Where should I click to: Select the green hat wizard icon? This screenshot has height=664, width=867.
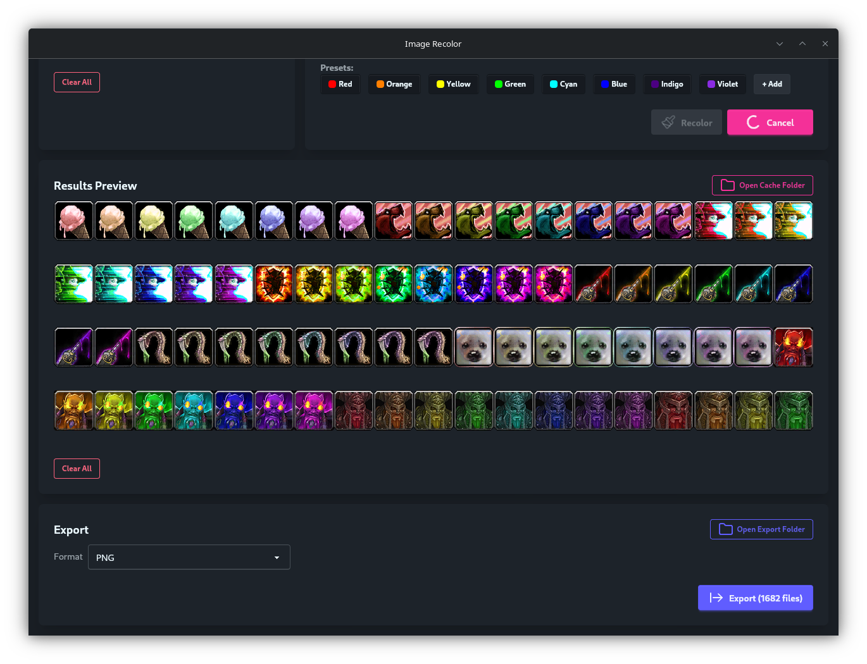74,284
